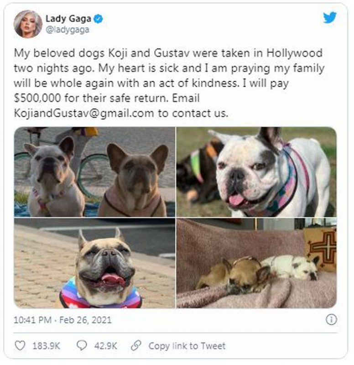Open the 10:41 PM Feb 26, 2021 timestamp

pyautogui.click(x=62, y=320)
